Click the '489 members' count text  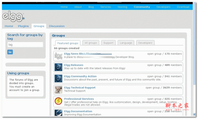[173, 65]
